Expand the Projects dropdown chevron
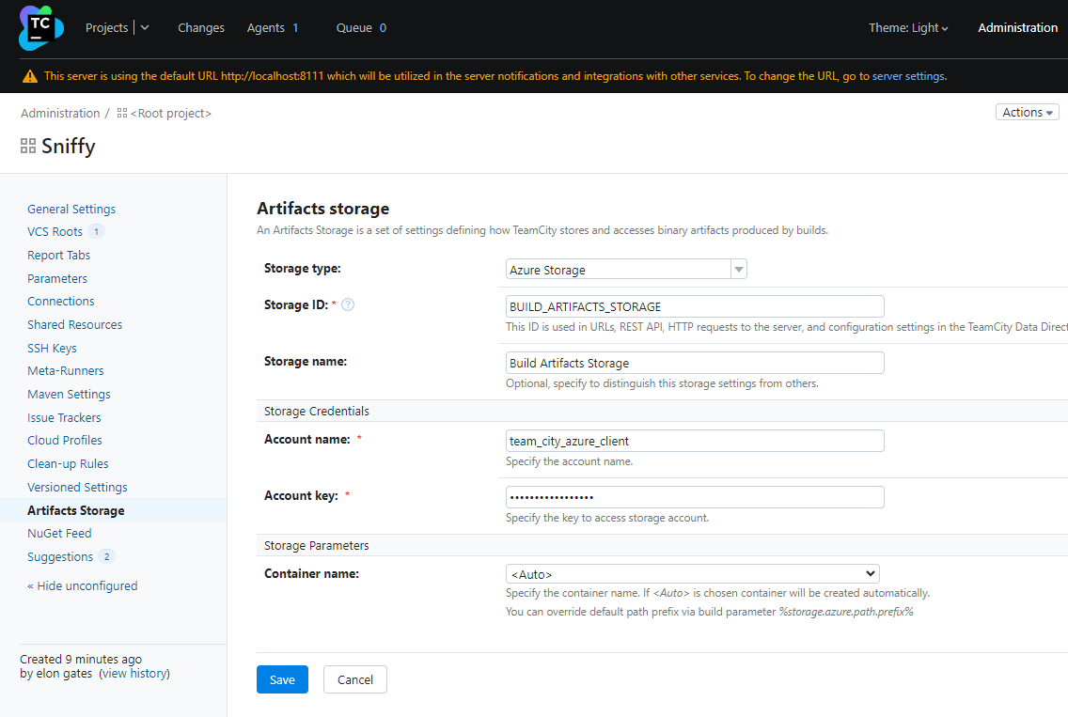Screen dimensions: 1068x717 click(145, 28)
